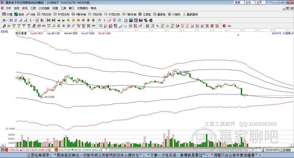Click the circular target crosshair drawing icon
Screen dimensions: 294x158
click(x=59, y=26)
